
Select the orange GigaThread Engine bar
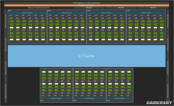(86, 5)
